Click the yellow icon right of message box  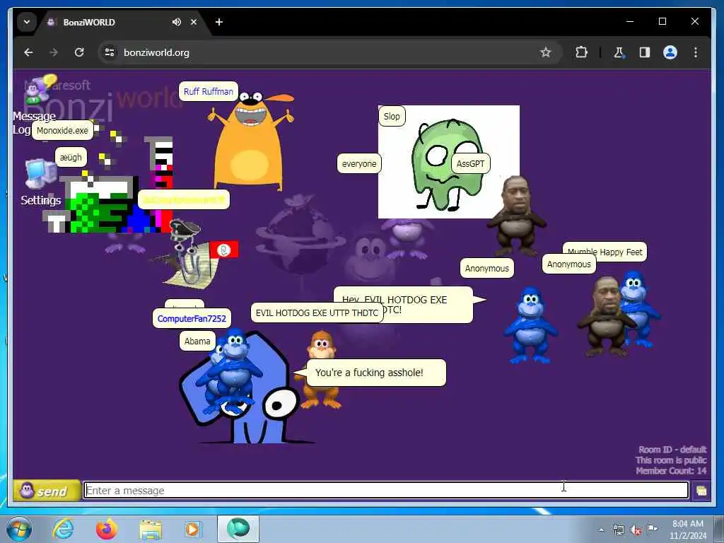[701, 491]
